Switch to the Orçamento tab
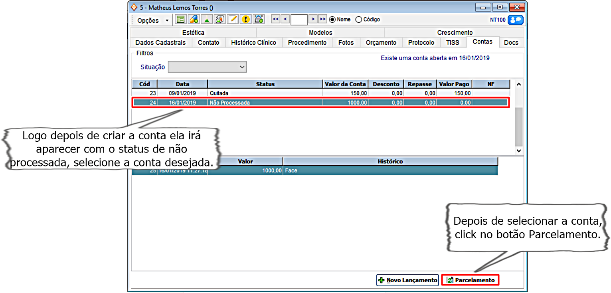 click(381, 43)
